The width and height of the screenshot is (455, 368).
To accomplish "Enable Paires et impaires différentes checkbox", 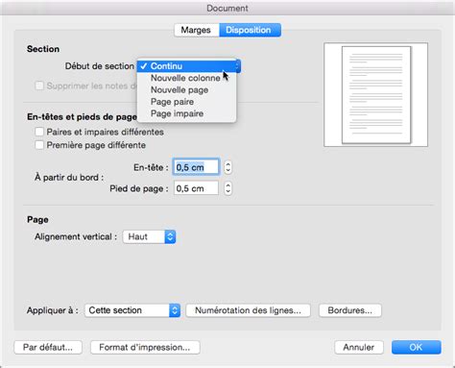I will coord(39,132).
